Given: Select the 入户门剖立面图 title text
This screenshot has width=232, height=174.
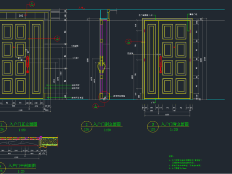Looking at the screenshot, I should [107, 124].
